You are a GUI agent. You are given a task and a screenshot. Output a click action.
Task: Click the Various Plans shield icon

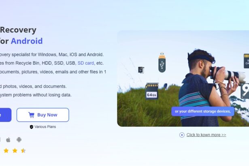coord(32,127)
